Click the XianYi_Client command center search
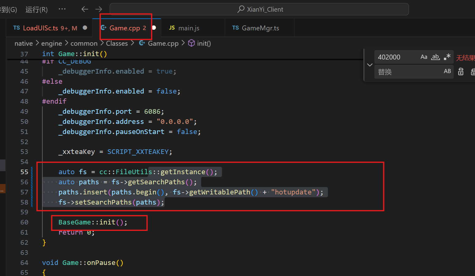The width and height of the screenshot is (475, 276). [x=259, y=9]
